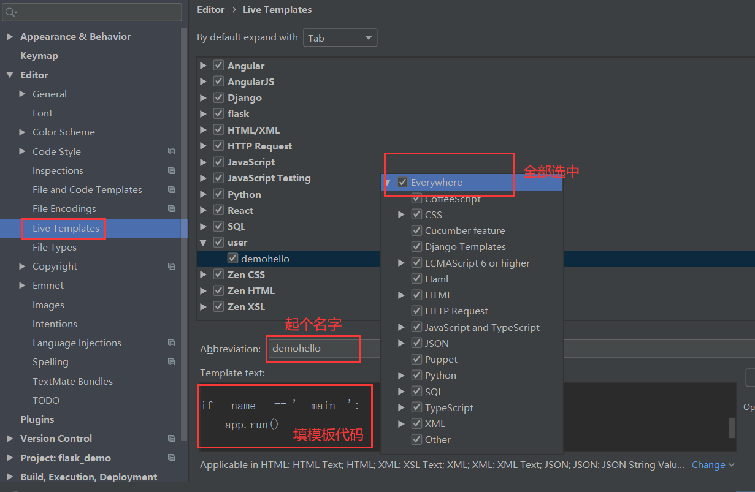Toggle the Python template group checkbox
The width and height of the screenshot is (755, 492).
click(218, 194)
